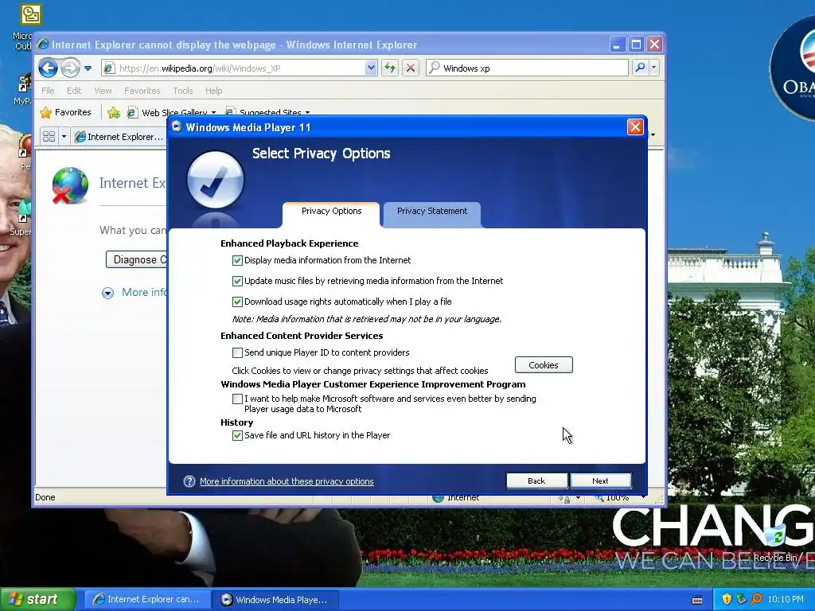Click the Done status bar text

point(45,497)
